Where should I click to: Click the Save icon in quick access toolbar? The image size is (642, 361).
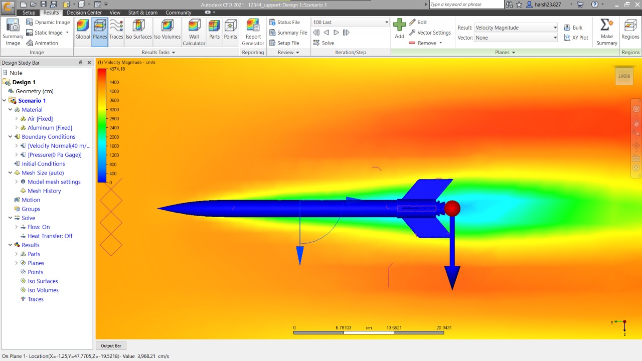[43, 5]
